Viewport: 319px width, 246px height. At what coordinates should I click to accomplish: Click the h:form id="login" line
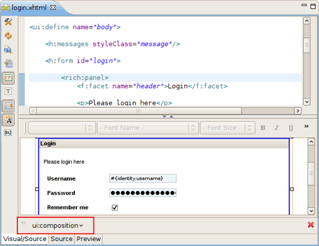pyautogui.click(x=83, y=61)
